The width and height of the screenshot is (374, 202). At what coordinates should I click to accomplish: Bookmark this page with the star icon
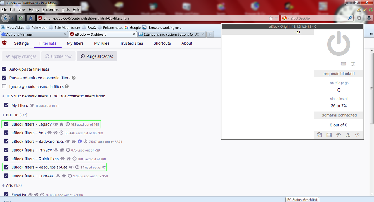[271, 18]
